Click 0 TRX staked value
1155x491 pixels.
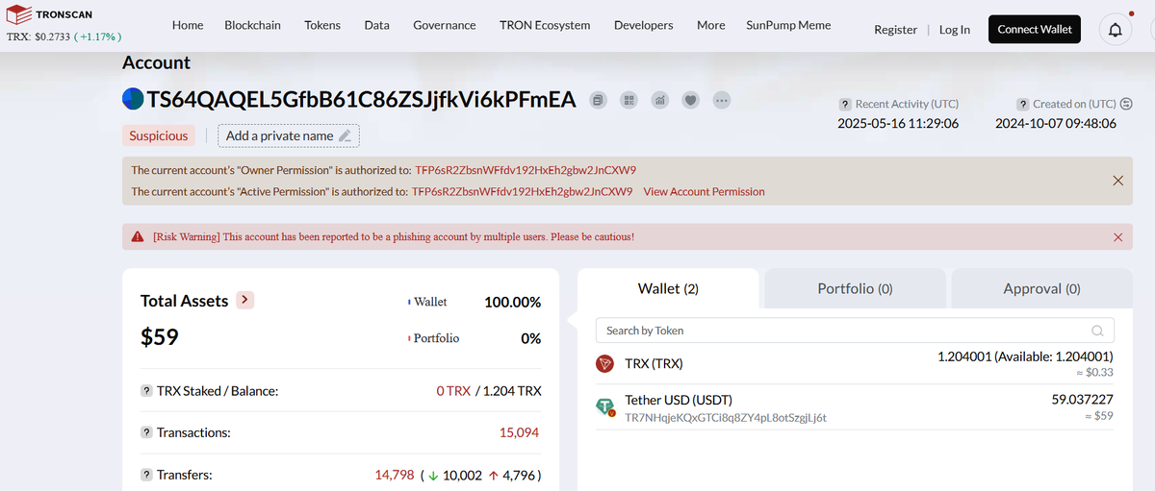453,391
